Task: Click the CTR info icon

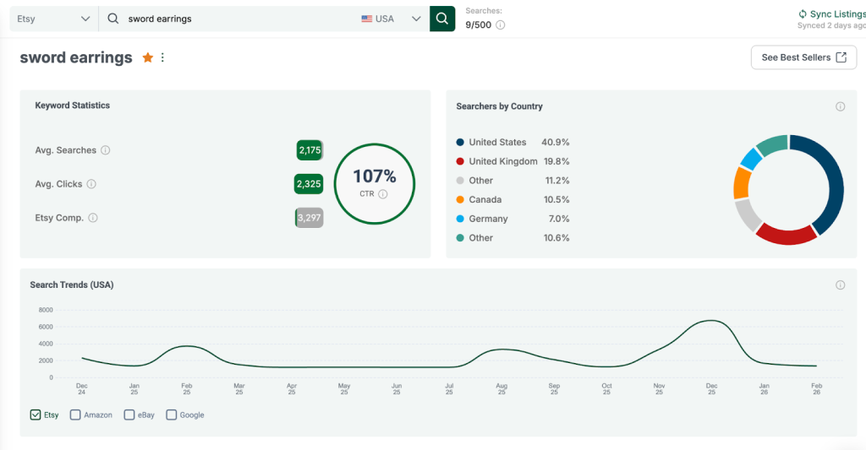Action: tap(383, 194)
